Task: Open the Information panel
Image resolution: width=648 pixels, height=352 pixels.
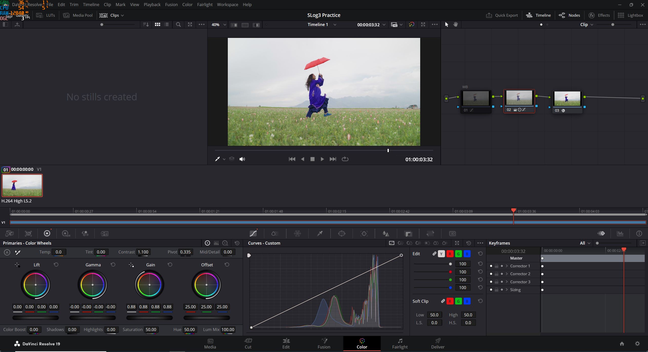Action: tap(639, 233)
